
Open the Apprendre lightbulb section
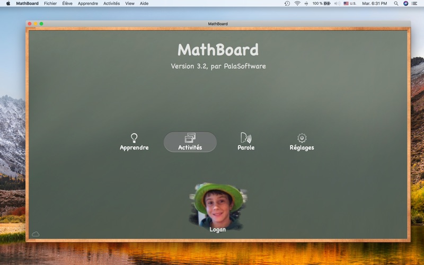pos(134,142)
